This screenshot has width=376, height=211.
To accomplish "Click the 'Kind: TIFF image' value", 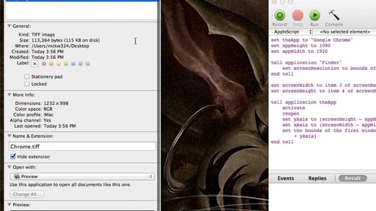I will pyautogui.click(x=43, y=35).
